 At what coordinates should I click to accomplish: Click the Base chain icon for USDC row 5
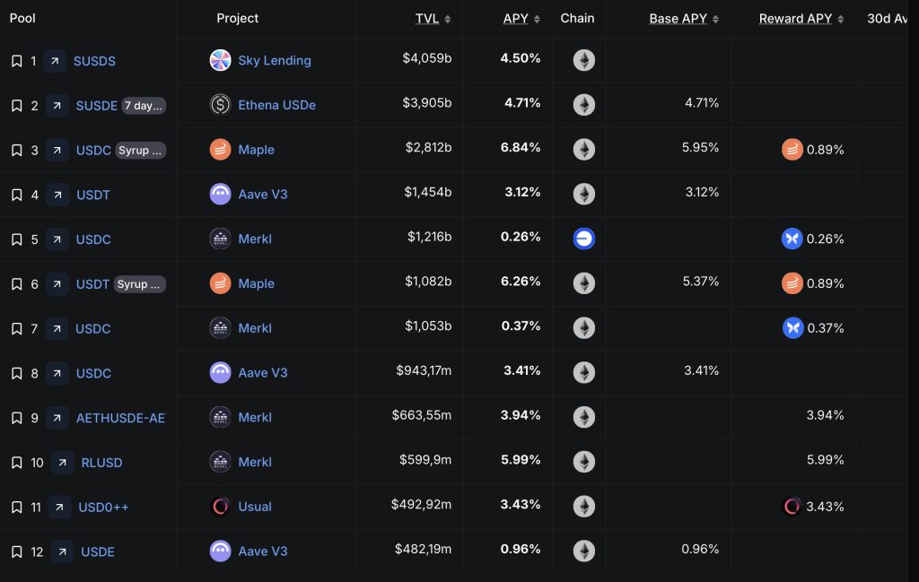pyautogui.click(x=584, y=239)
